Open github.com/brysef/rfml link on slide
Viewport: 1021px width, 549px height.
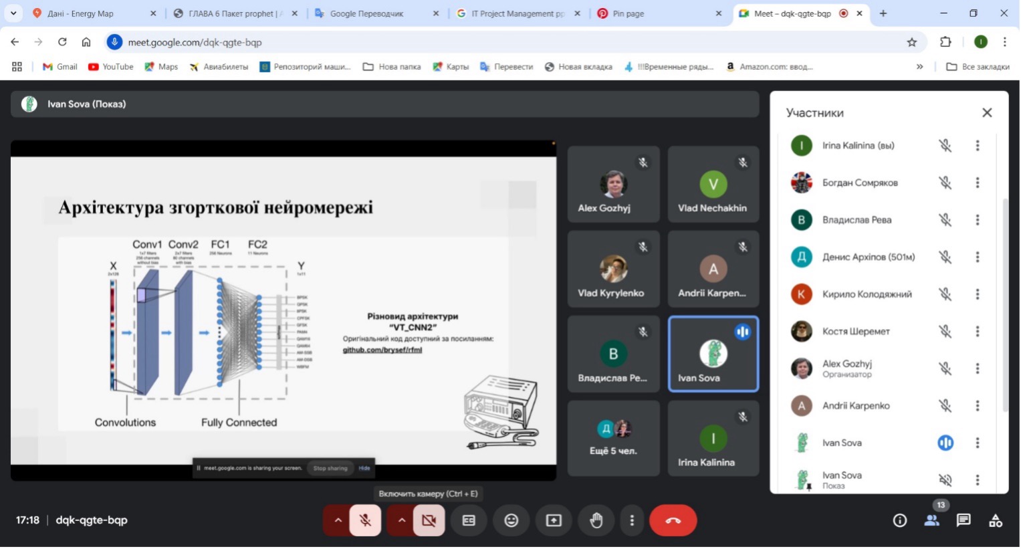(382, 350)
